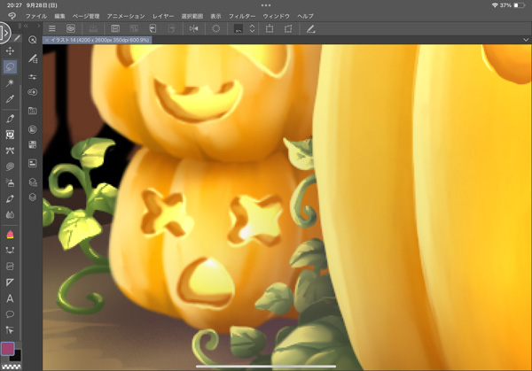Image resolution: width=532 pixels, height=371 pixels.
Task: Open the hamburger menu in command bar
Action: pyautogui.click(x=51, y=29)
